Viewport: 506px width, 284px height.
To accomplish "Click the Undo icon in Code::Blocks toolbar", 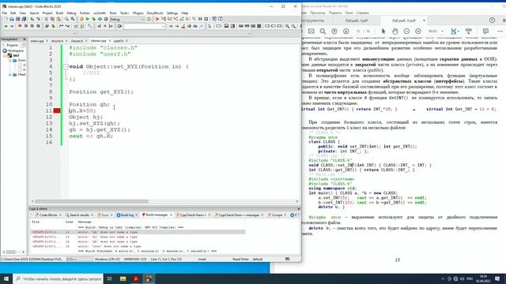I will [x=32, y=19].
